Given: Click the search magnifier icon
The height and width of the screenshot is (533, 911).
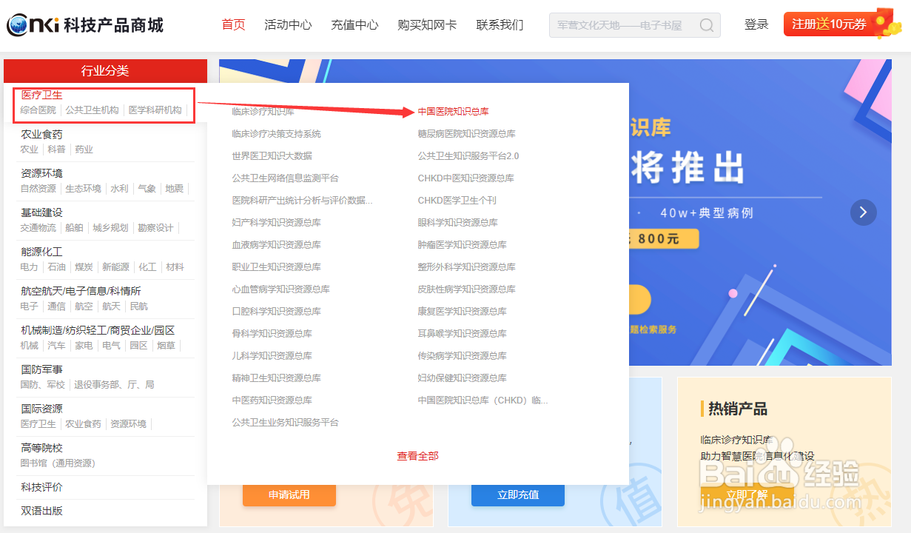Looking at the screenshot, I should pos(707,25).
